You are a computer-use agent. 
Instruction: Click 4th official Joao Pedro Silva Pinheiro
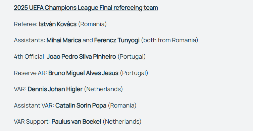(x=81, y=57)
